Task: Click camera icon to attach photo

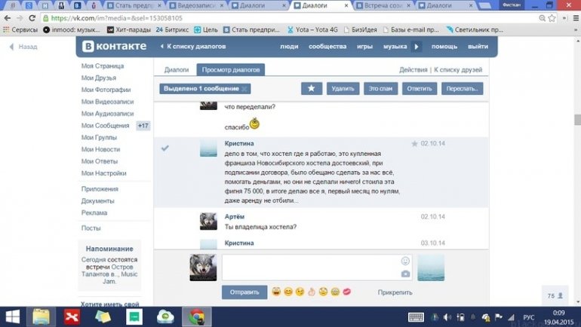Action: coord(405,274)
